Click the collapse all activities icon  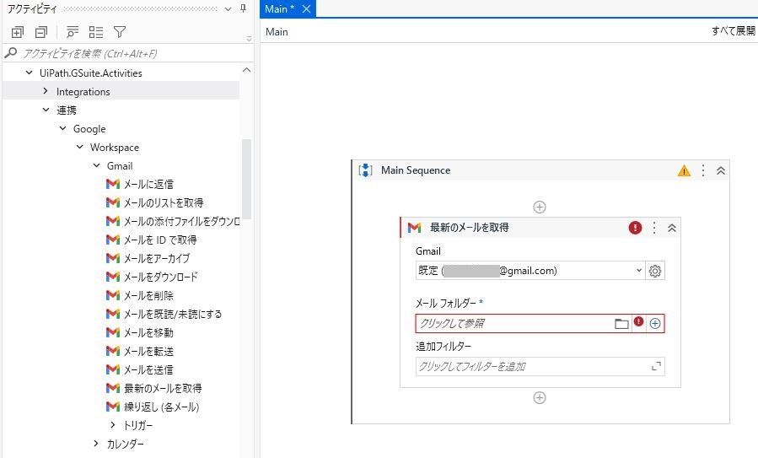[x=41, y=32]
